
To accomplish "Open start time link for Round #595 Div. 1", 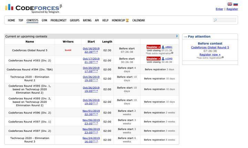I will click(91, 89).
